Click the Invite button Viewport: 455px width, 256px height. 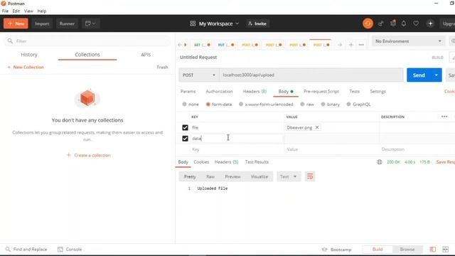[257, 23]
